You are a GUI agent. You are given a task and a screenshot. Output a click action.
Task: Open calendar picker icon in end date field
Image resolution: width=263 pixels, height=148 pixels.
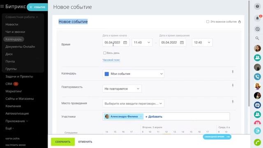(182, 42)
